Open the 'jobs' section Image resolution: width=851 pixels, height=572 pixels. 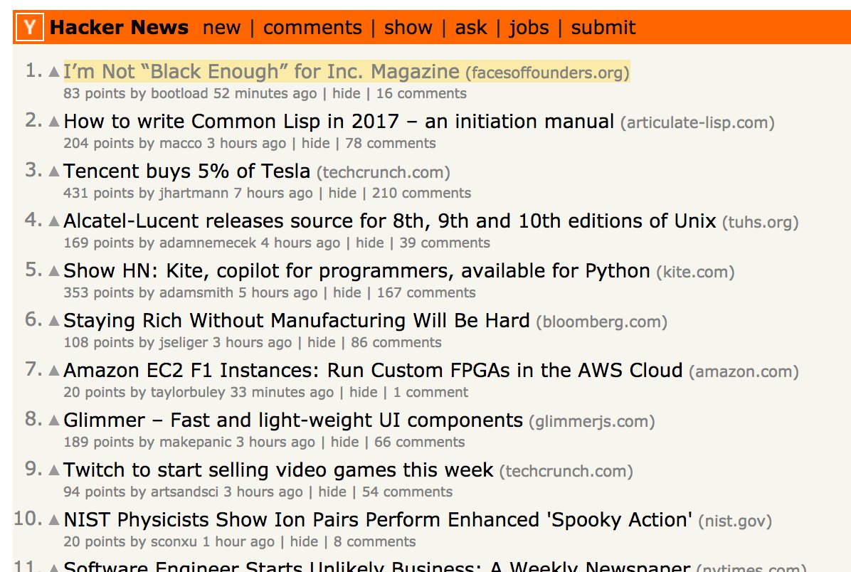(x=529, y=27)
